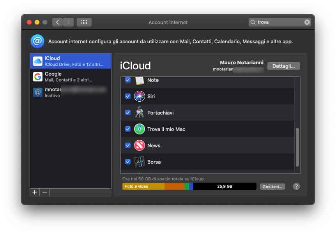Select the iCloud account row
The width and height of the screenshot is (336, 233).
[x=71, y=61]
